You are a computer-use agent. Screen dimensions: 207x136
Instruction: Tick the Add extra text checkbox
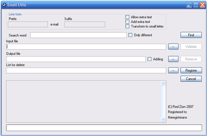(x=127, y=22)
